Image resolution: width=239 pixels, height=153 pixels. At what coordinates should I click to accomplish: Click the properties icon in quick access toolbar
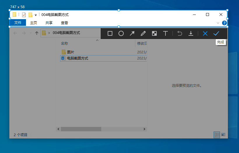pos(24,15)
